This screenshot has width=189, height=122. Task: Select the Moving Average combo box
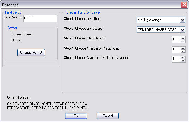coord(161,20)
